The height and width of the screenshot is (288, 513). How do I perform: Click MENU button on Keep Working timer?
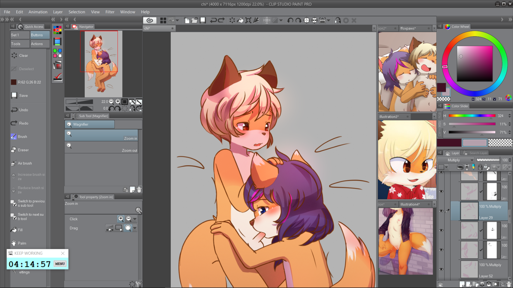pyautogui.click(x=60, y=264)
